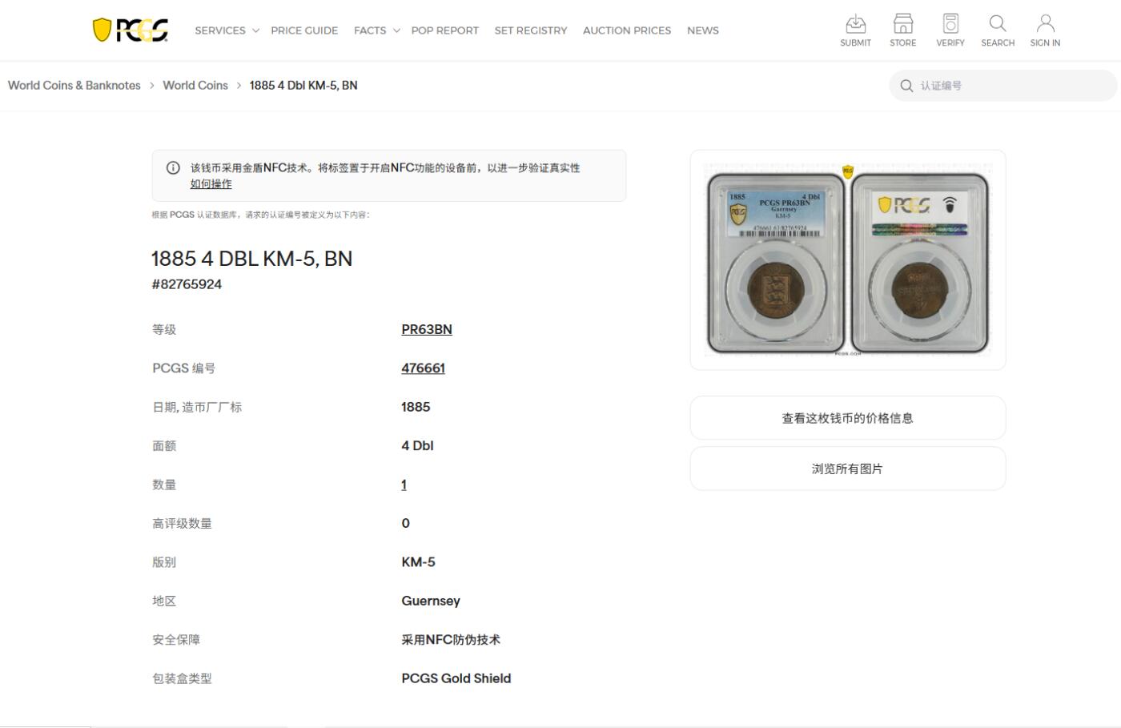The height and width of the screenshot is (728, 1121).
Task: Click the info icon in the NFC notice
Action: tap(173, 167)
